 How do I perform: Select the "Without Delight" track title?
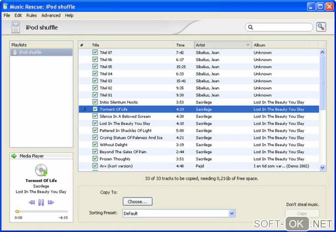[x=114, y=145]
